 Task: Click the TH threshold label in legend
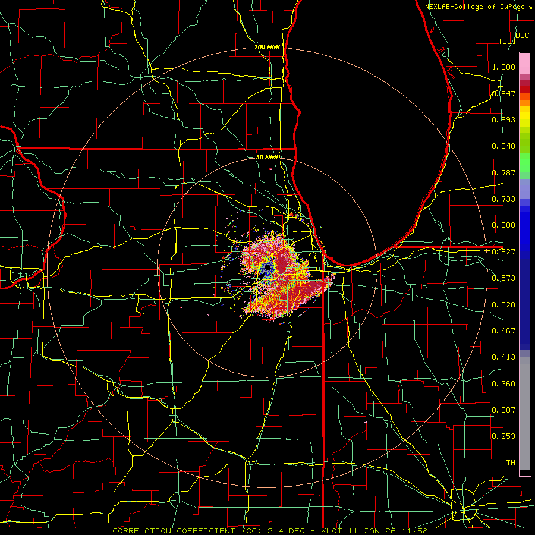click(511, 463)
